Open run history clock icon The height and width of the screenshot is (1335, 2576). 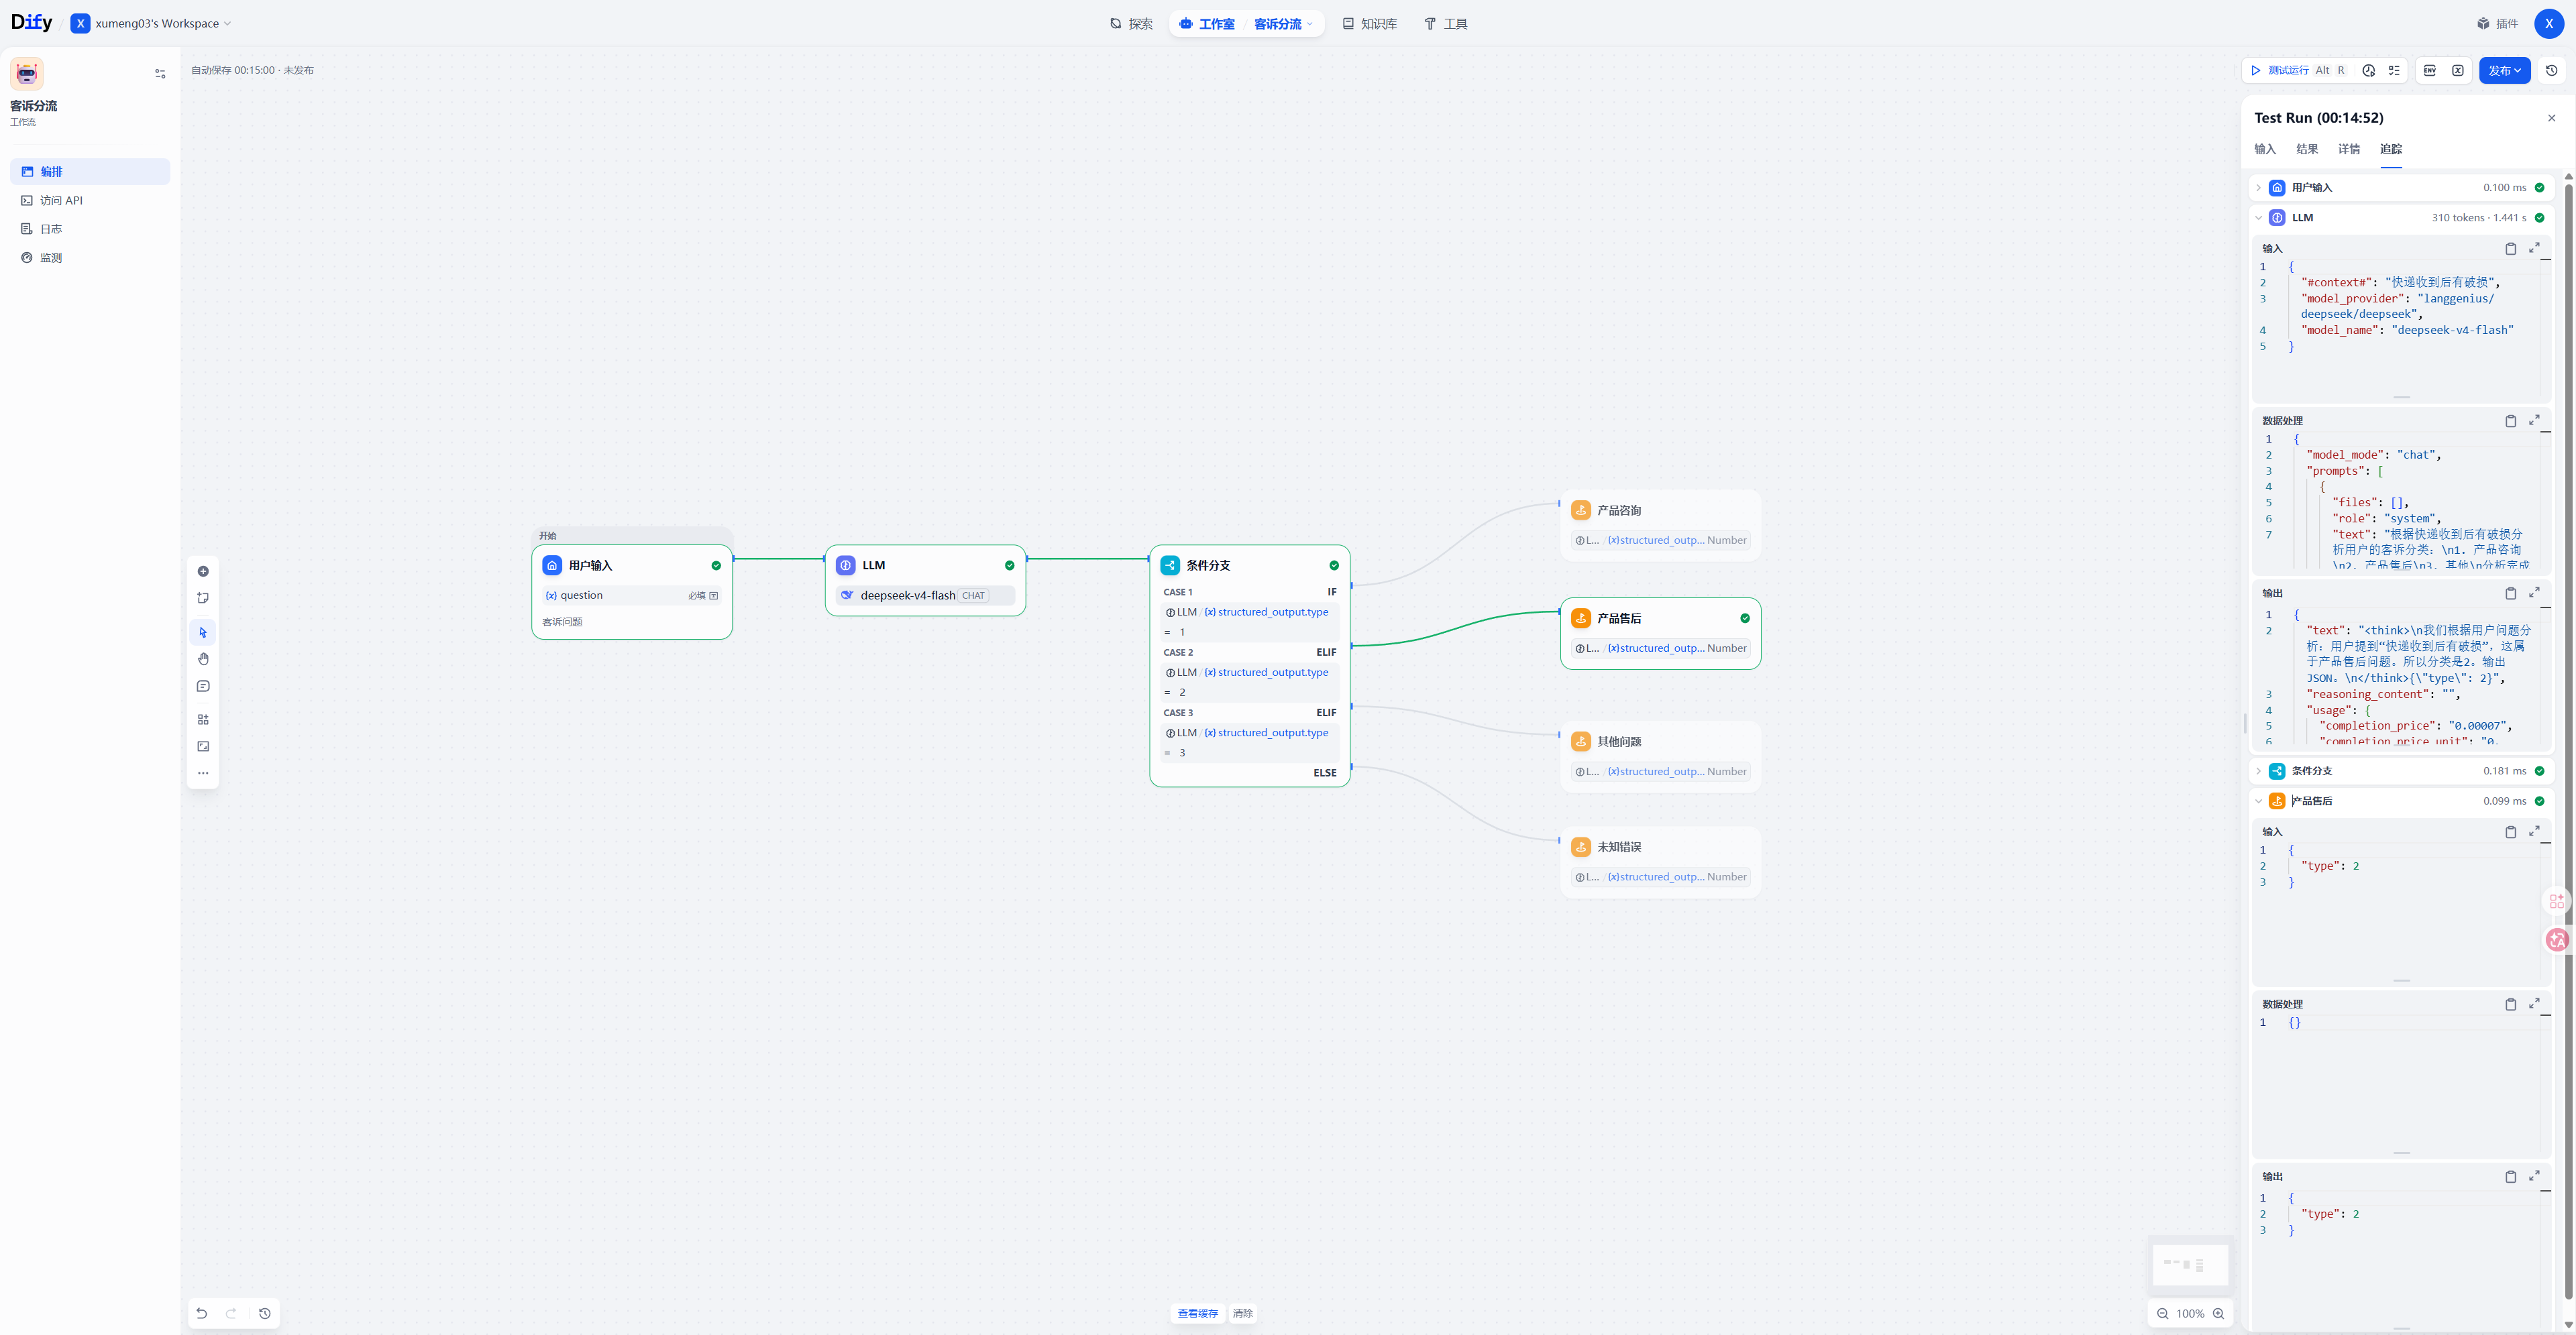tap(2368, 70)
